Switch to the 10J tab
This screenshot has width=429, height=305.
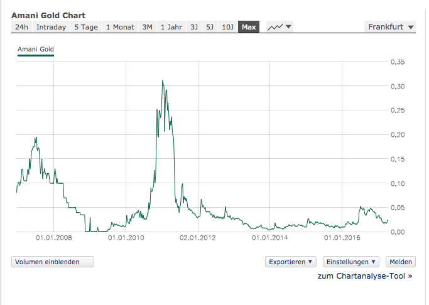click(x=227, y=27)
